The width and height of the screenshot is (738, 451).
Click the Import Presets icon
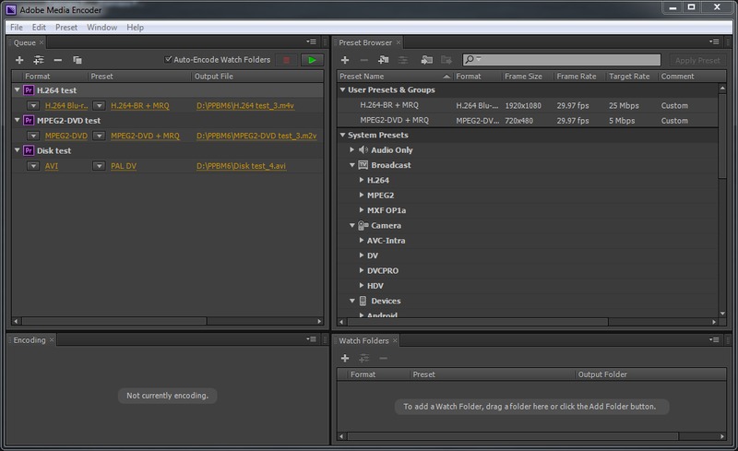pyautogui.click(x=425, y=60)
